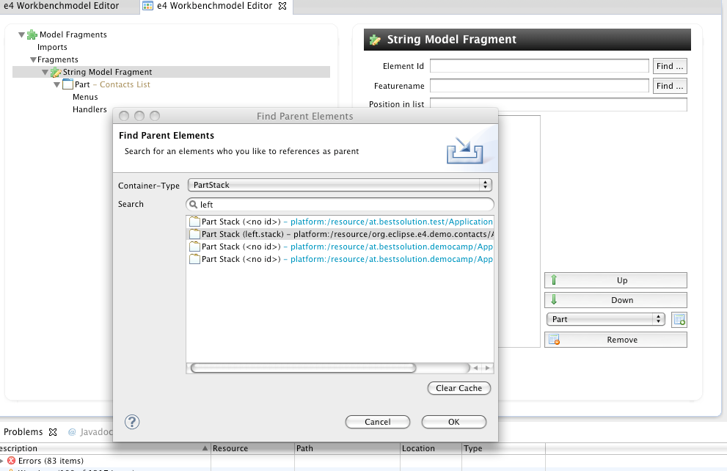Click the Part Contacts List icon
Screen dimensions: 727x471
coord(67,84)
